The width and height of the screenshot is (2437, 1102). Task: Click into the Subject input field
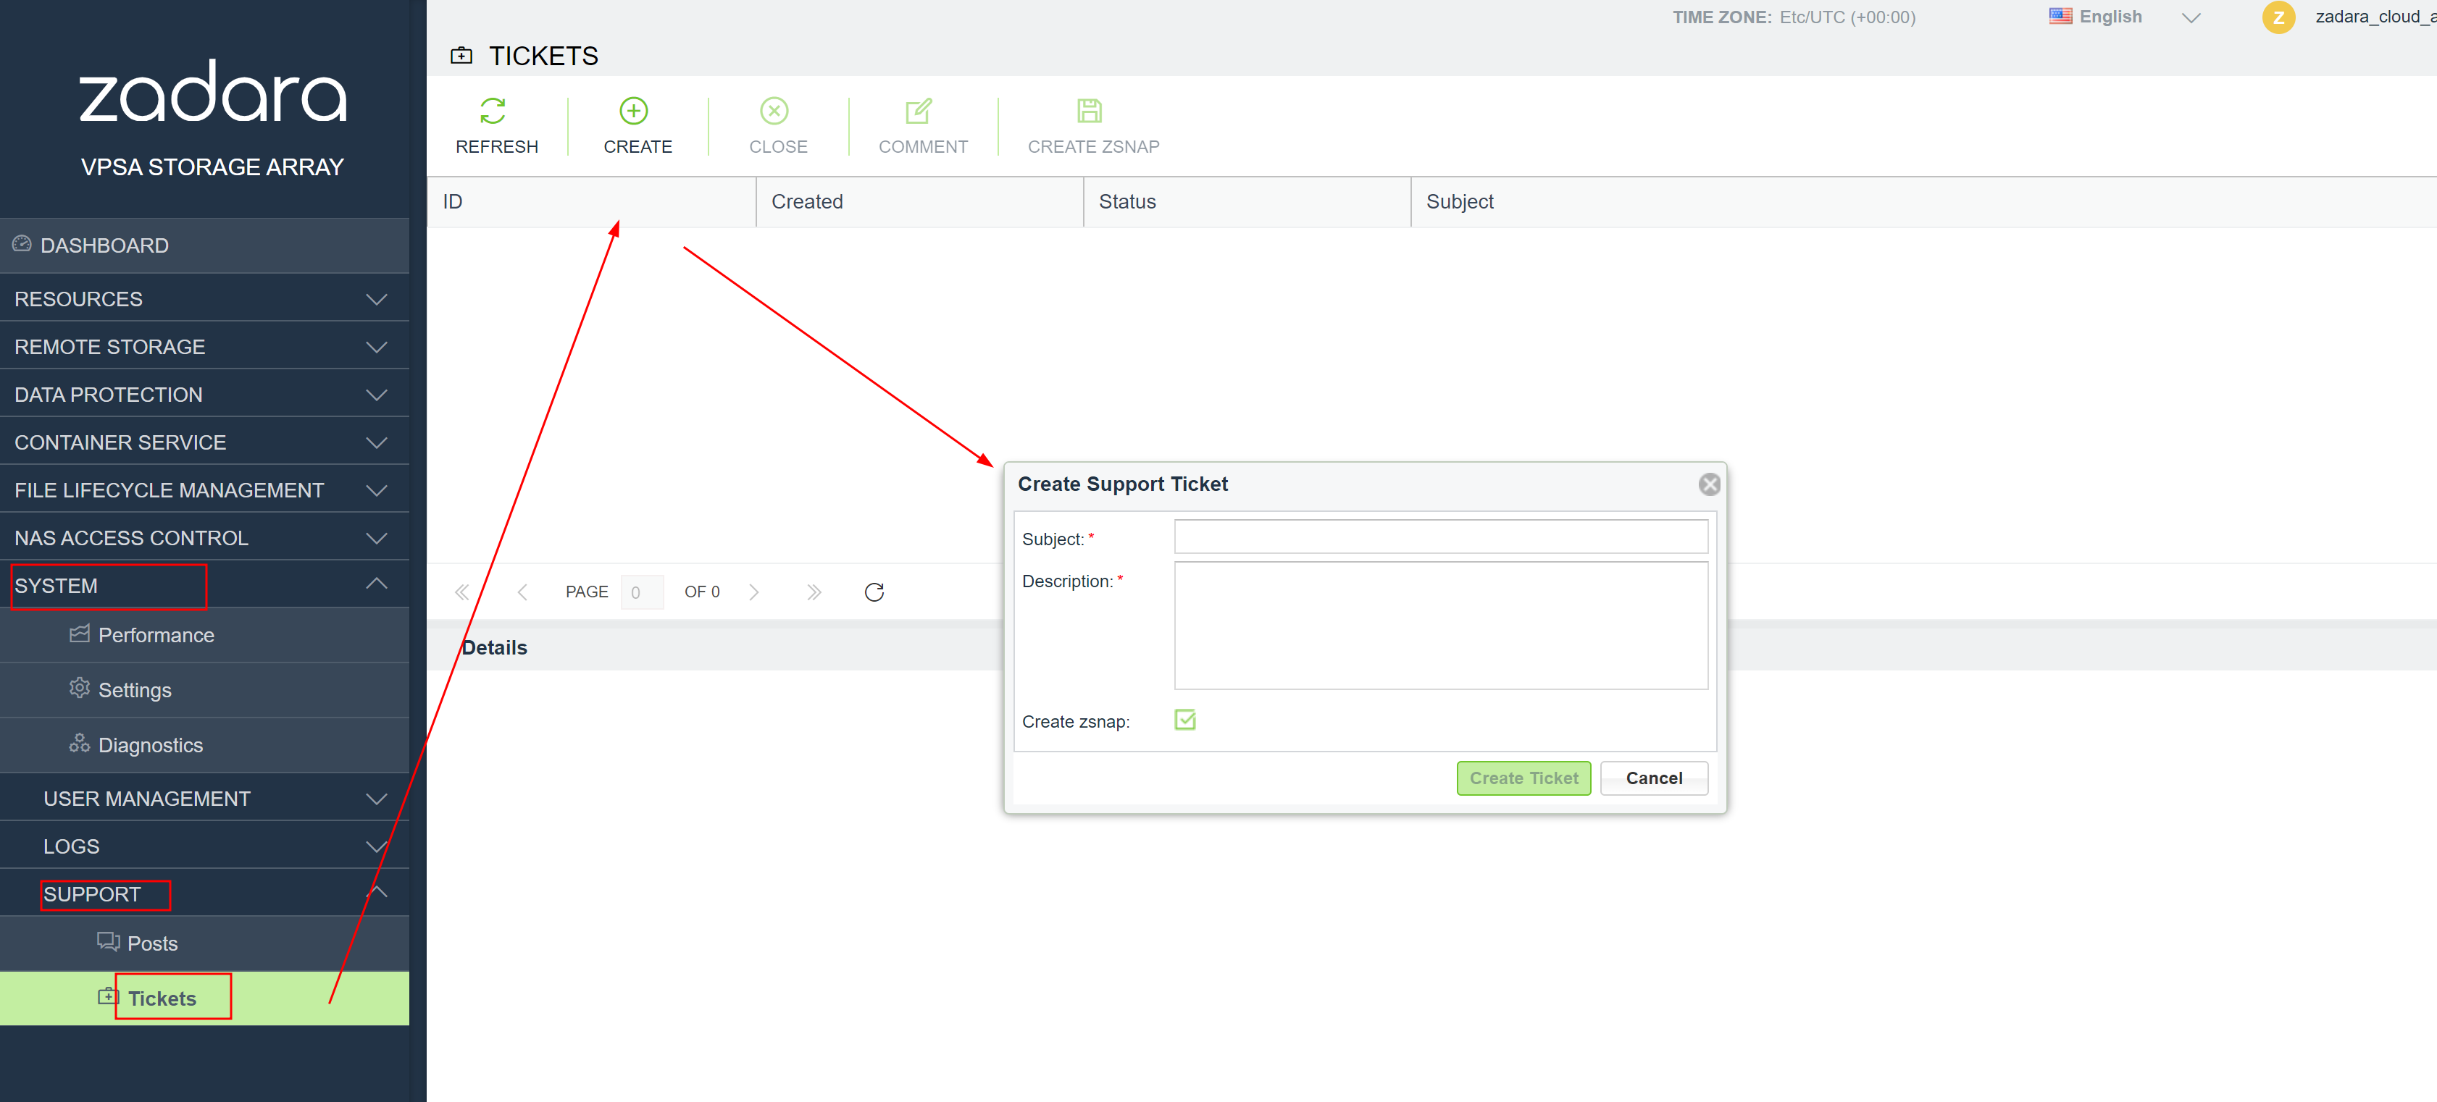[1441, 537]
